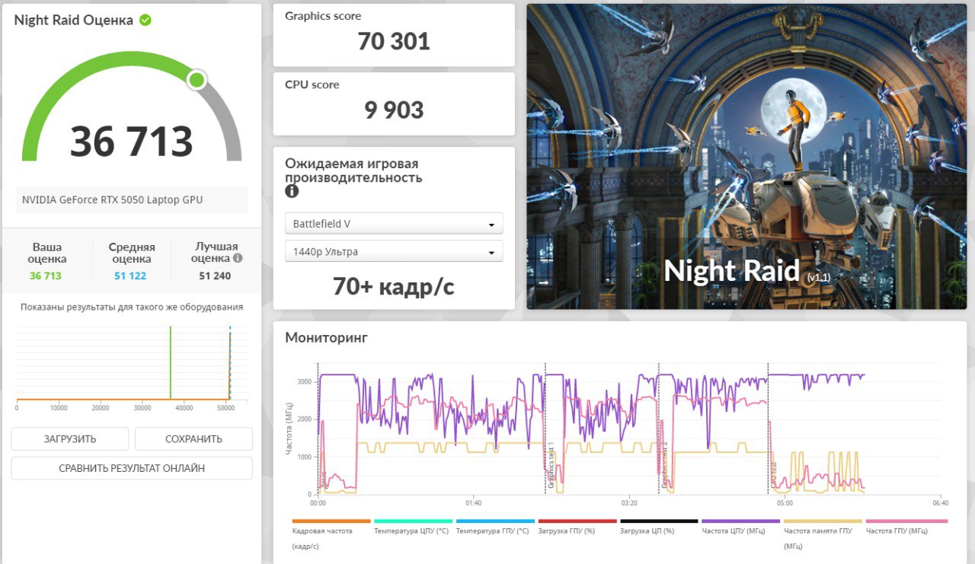Click the green line in the results histogram
The width and height of the screenshot is (975, 564).
coord(171,362)
